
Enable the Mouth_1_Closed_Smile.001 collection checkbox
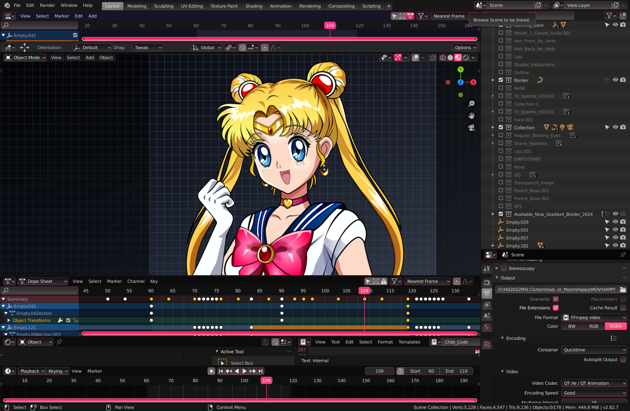point(501,33)
